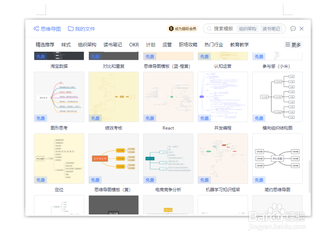Open the 读书笔记 category tab
Screen dimensions: 324x238
pyautogui.click(x=113, y=45)
